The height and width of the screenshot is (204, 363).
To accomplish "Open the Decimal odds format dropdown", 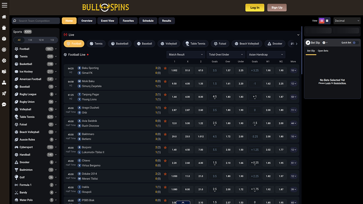I will click(x=347, y=21).
